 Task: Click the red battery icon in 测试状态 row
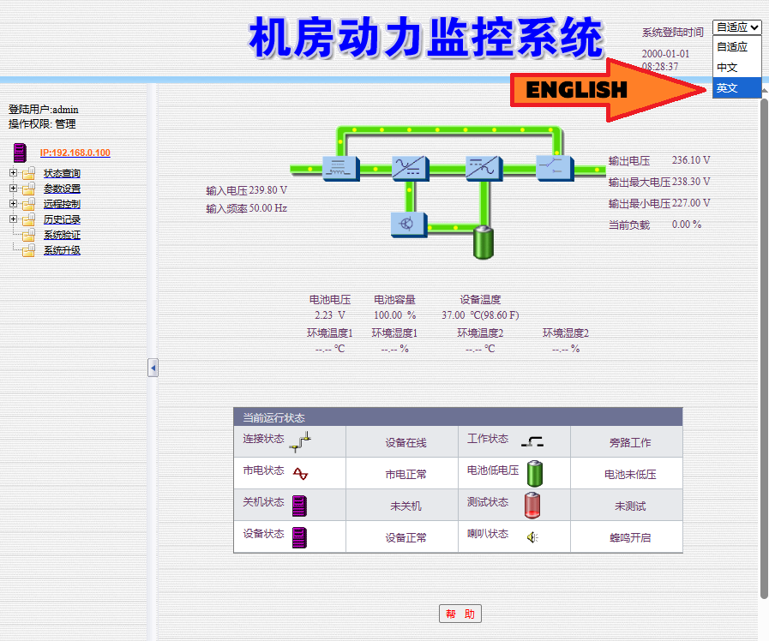532,506
